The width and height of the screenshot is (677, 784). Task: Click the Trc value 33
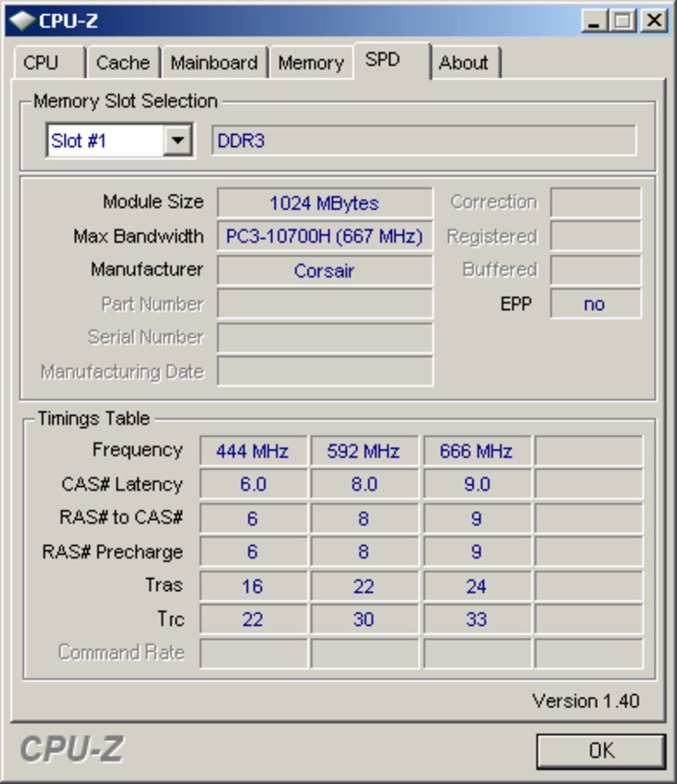tap(476, 619)
